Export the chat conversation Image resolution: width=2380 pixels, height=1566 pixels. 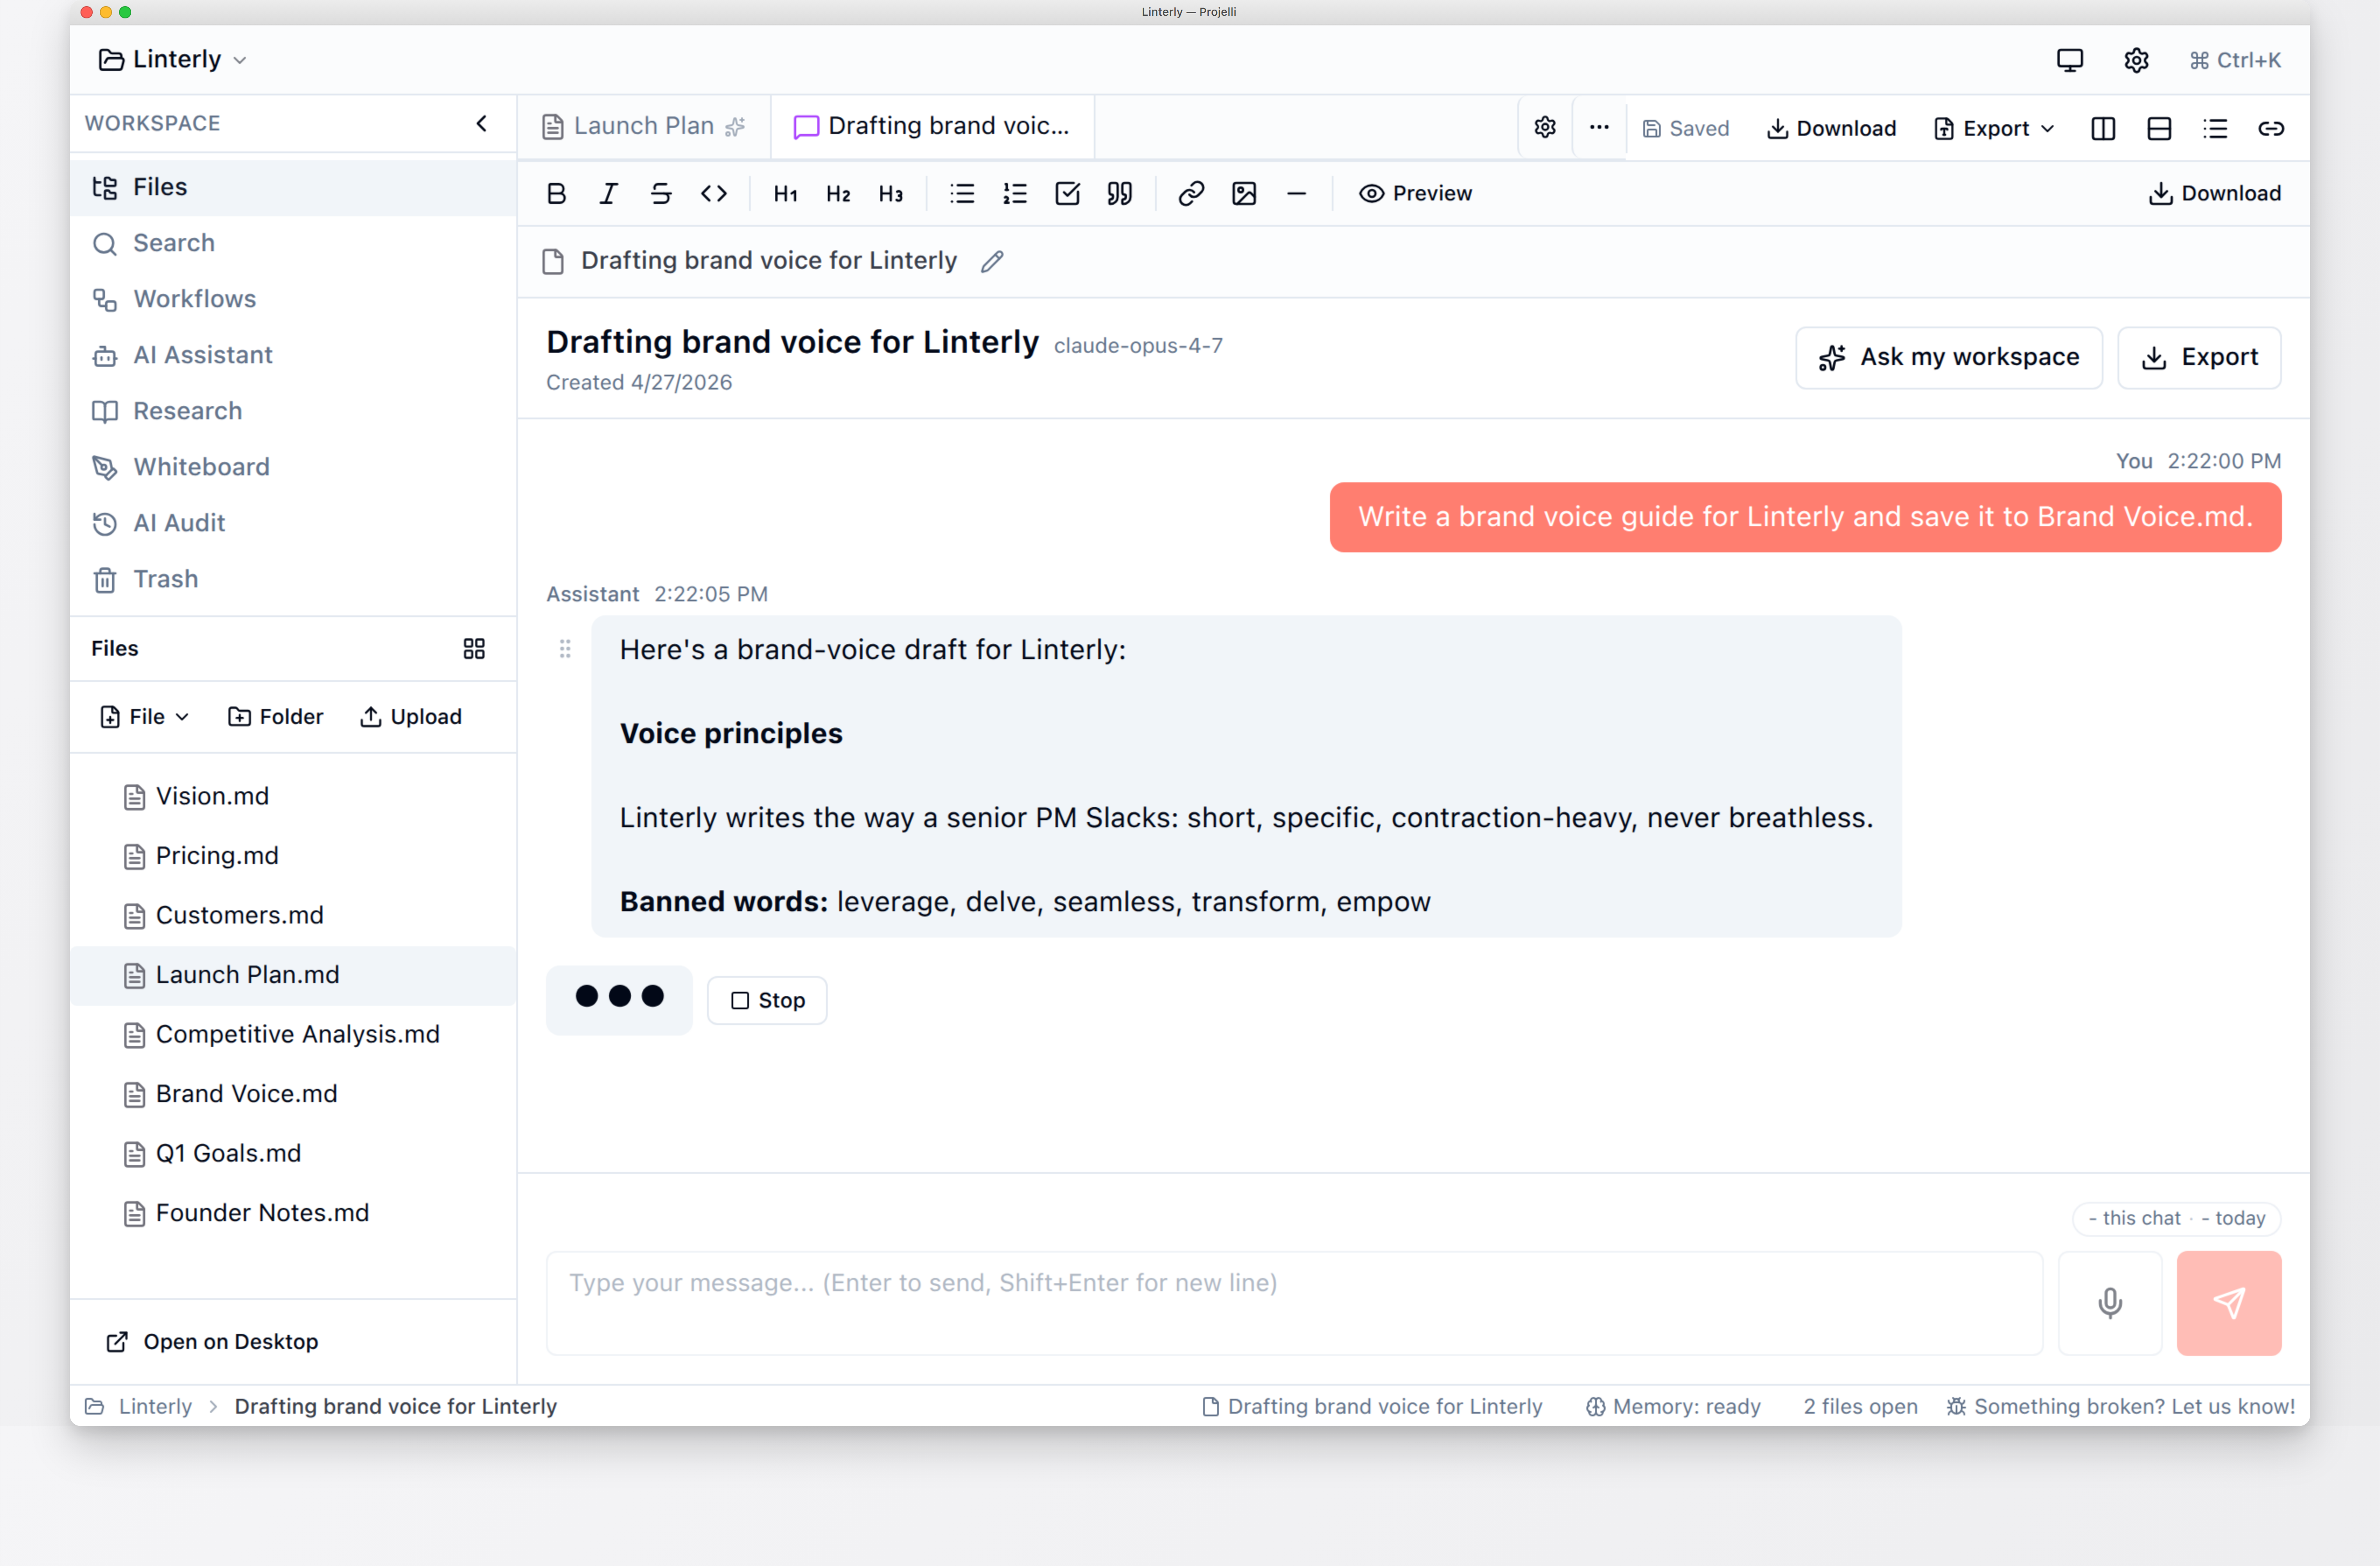2199,357
